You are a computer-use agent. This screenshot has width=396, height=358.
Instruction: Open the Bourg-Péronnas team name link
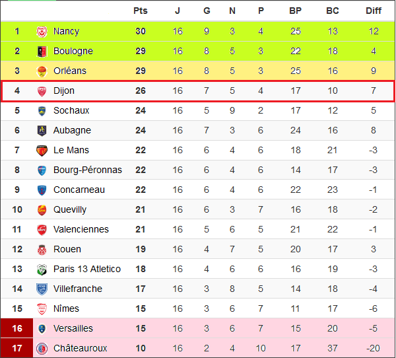88,170
